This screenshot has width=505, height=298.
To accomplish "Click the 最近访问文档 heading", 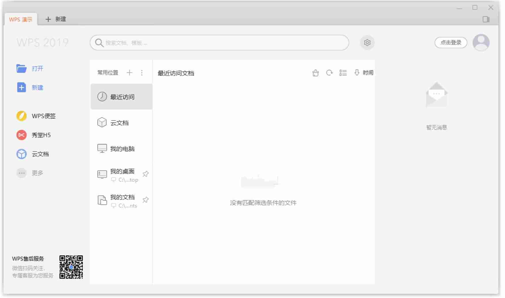I will pyautogui.click(x=176, y=73).
